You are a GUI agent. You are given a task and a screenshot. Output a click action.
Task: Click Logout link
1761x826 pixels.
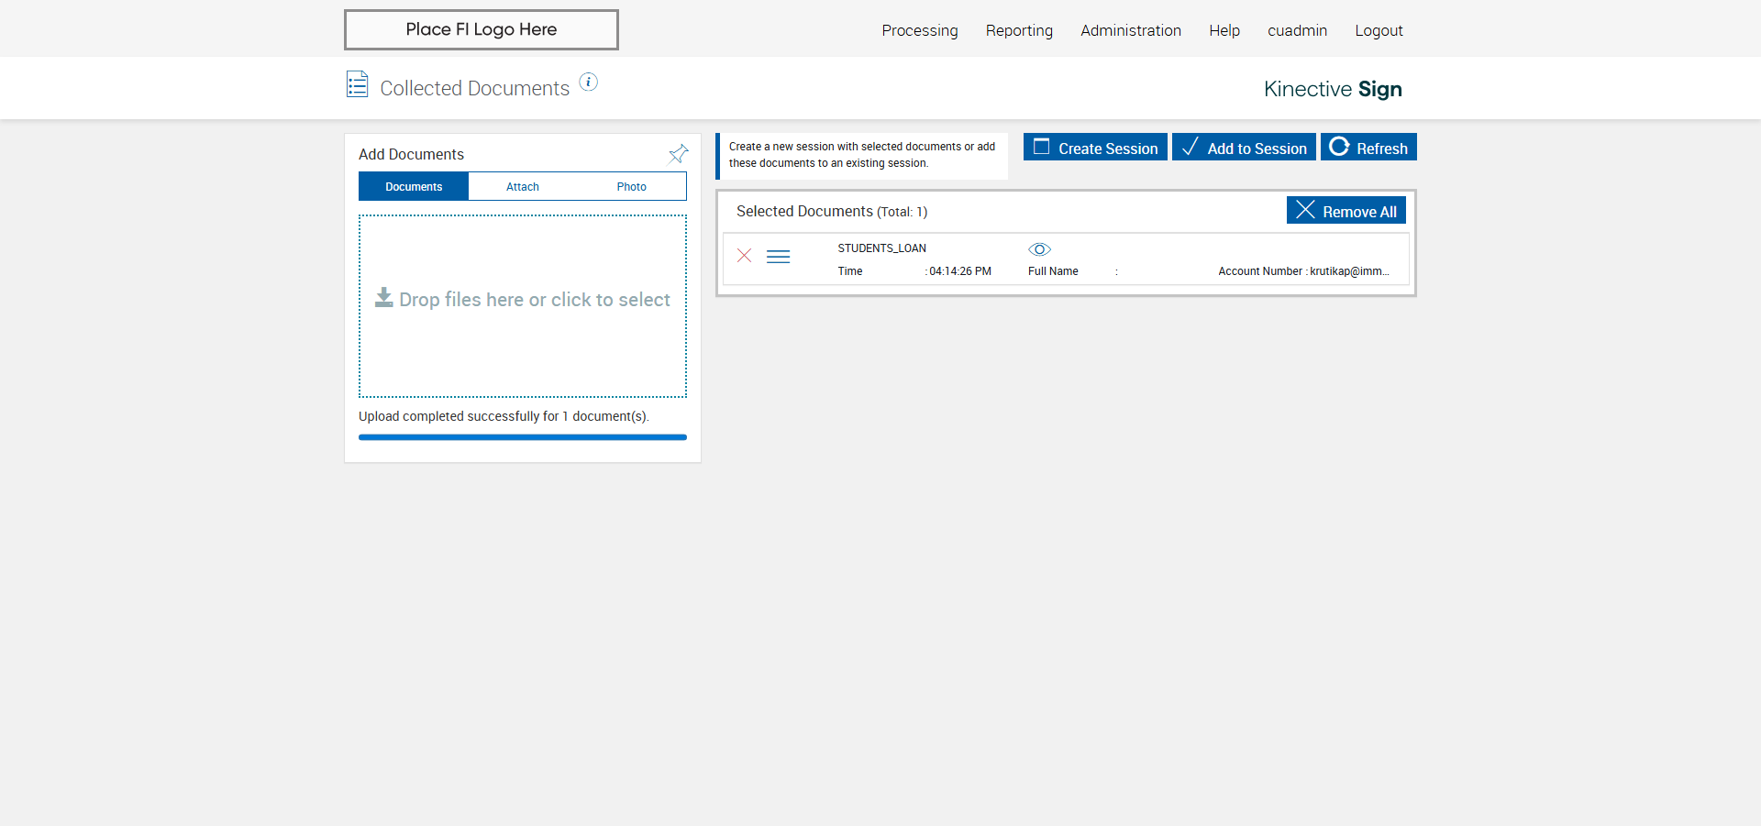[x=1379, y=30]
